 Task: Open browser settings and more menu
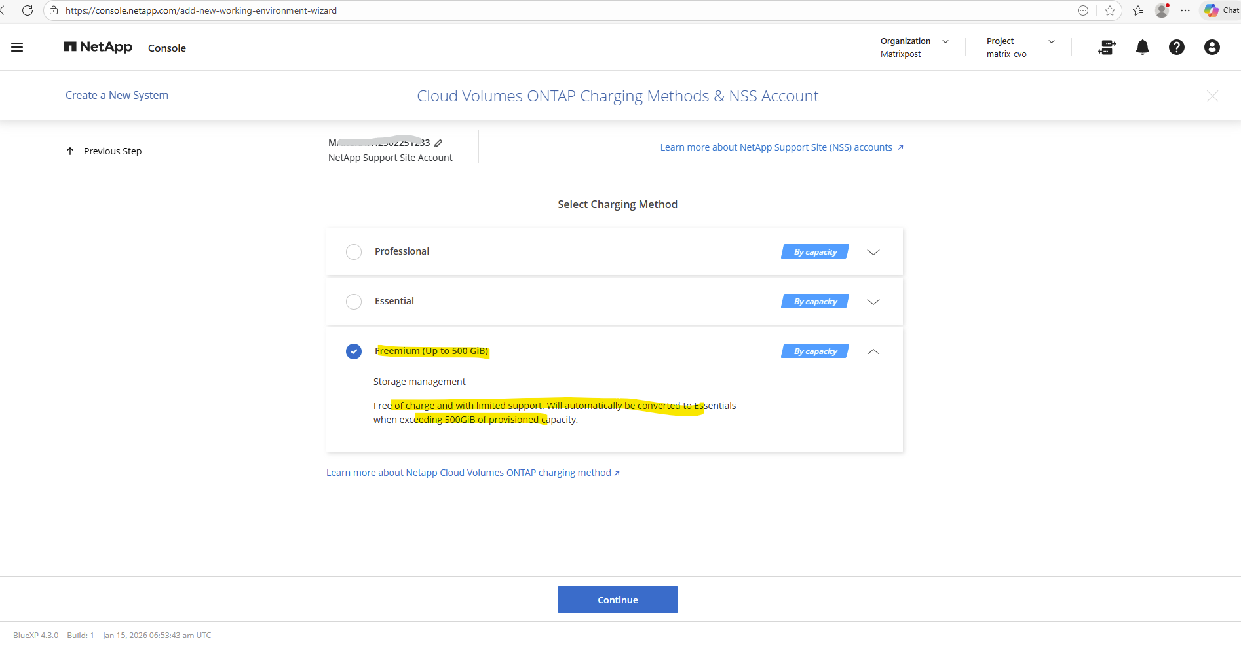pos(1185,10)
